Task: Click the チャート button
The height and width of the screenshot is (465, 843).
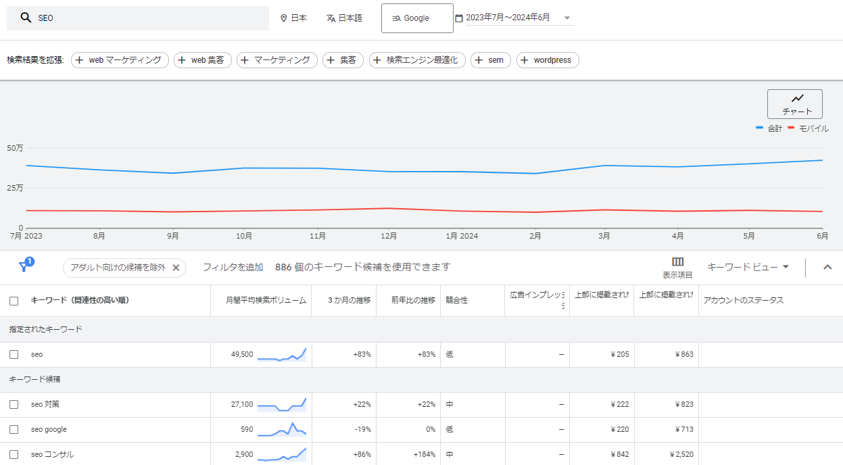Action: pyautogui.click(x=794, y=104)
